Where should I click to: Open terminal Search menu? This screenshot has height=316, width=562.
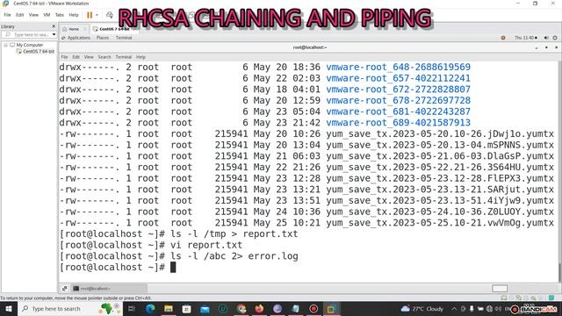(x=104, y=57)
